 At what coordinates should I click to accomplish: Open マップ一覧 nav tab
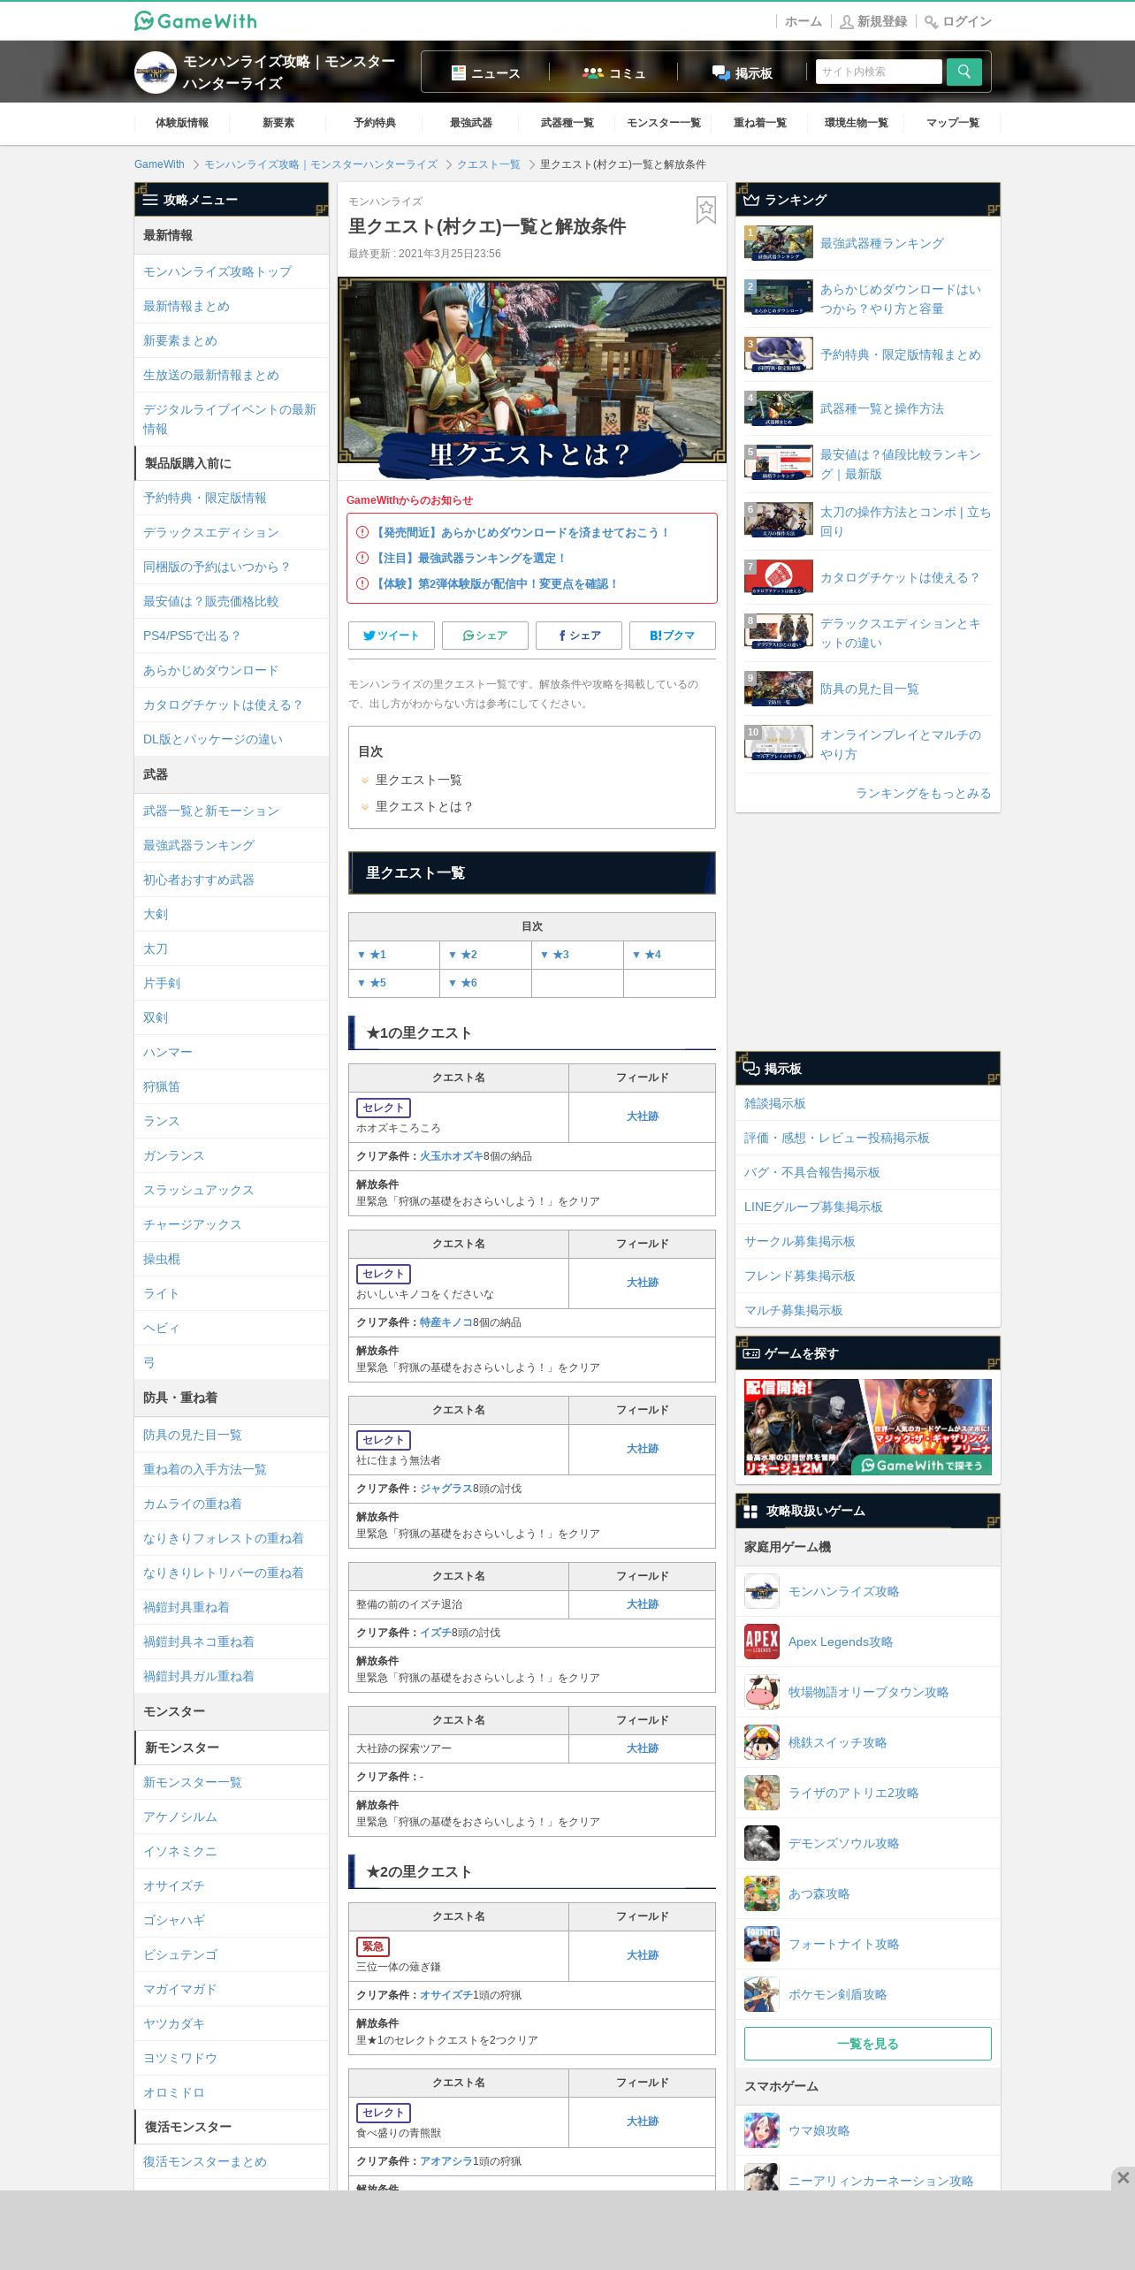point(953,123)
